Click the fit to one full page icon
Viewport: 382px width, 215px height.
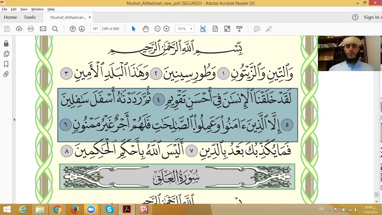(x=215, y=29)
